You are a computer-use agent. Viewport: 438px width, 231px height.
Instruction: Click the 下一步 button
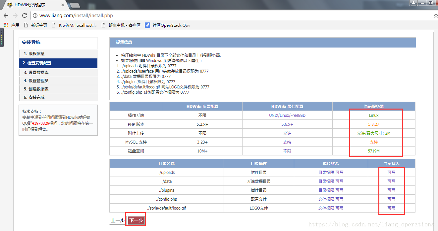[x=136, y=220]
